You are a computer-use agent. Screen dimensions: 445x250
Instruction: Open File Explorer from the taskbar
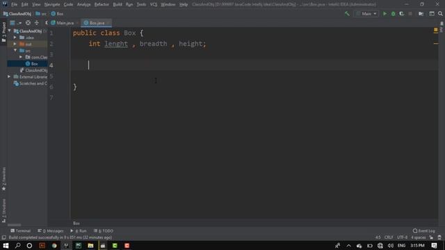coord(90,245)
